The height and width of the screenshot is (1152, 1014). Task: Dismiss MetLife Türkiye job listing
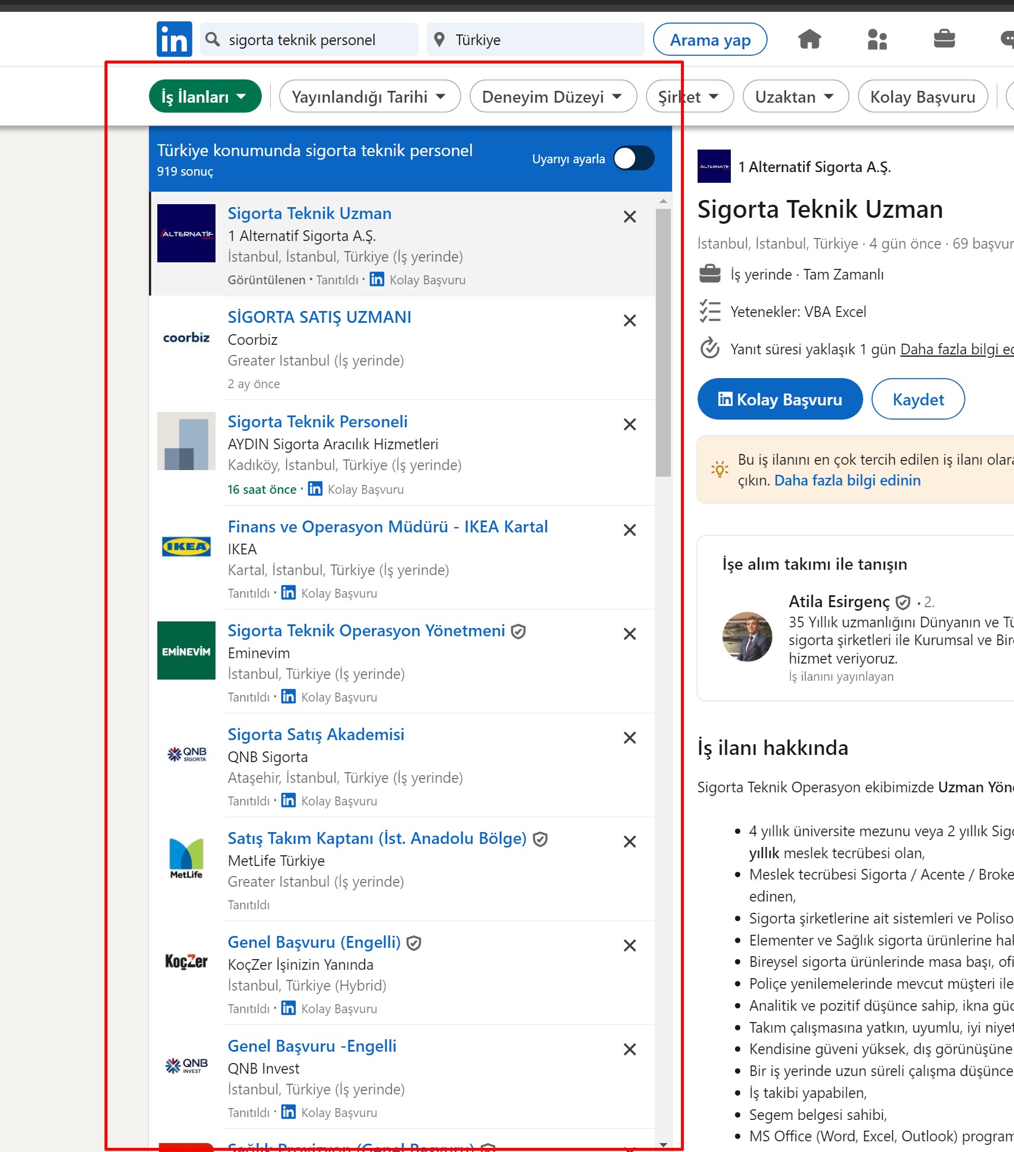point(630,842)
